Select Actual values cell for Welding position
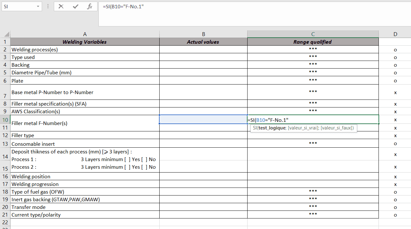411x229 pixels. tap(203, 176)
